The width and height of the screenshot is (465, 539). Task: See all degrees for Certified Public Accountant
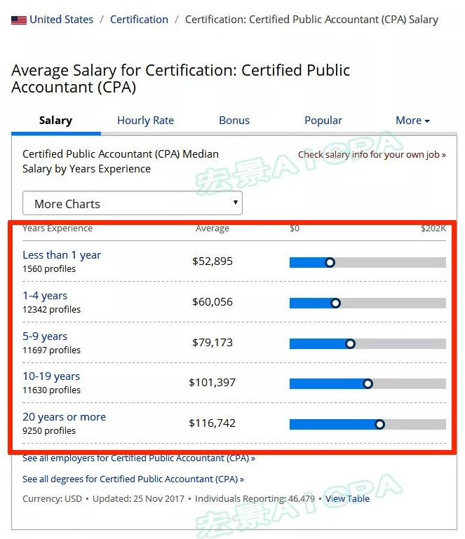pyautogui.click(x=133, y=479)
